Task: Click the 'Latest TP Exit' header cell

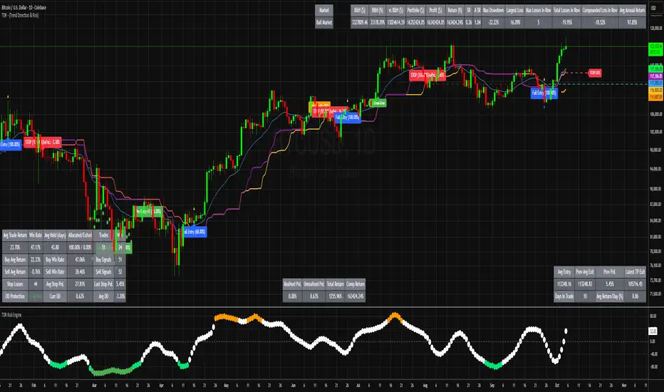Action: 636,272
